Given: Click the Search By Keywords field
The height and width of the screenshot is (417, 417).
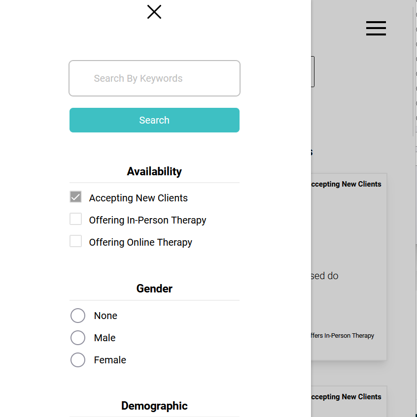Looking at the screenshot, I should 154,78.
